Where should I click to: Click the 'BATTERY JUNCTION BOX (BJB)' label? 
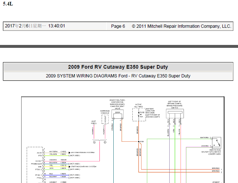pyautogui.click(x=150, y=111)
